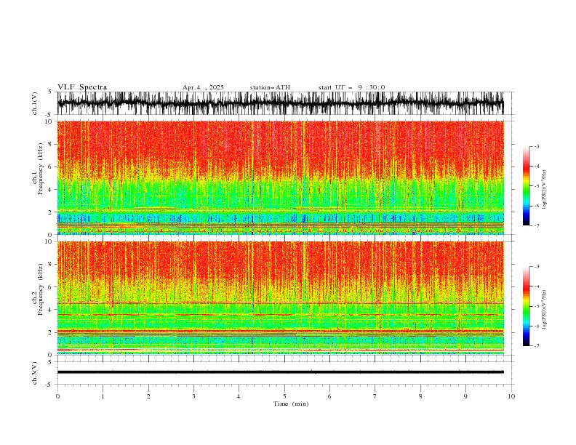The height and width of the screenshot is (445, 576).
Task: Click the "-7" label on ch.1 colorbar
Action: pos(537,225)
